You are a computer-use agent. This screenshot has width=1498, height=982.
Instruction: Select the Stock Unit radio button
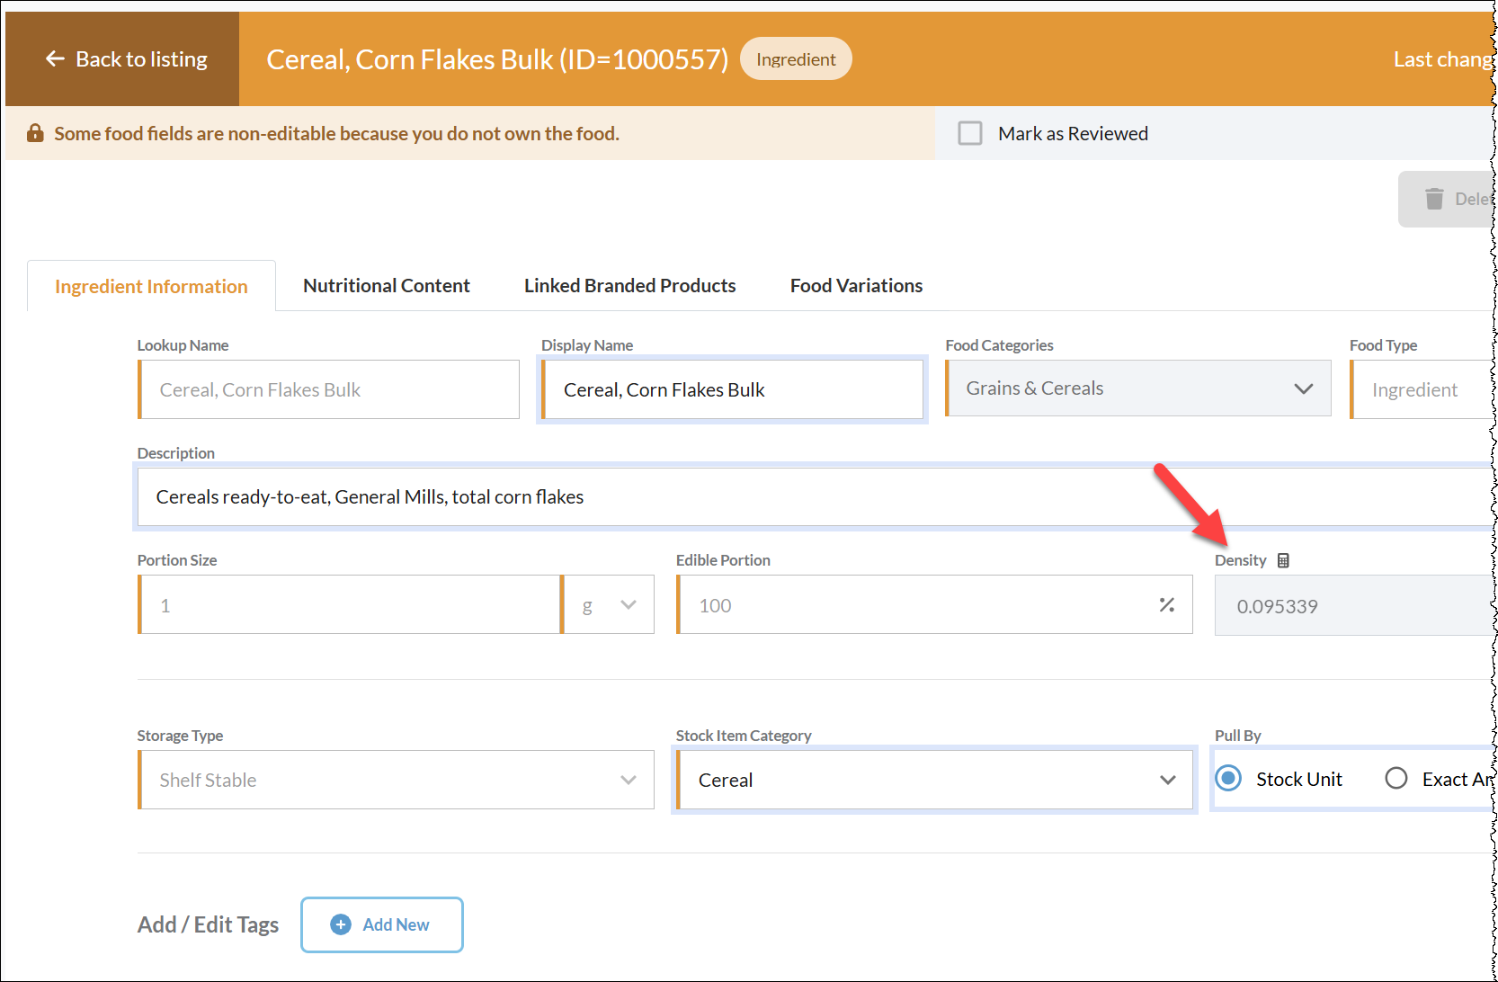point(1228,779)
